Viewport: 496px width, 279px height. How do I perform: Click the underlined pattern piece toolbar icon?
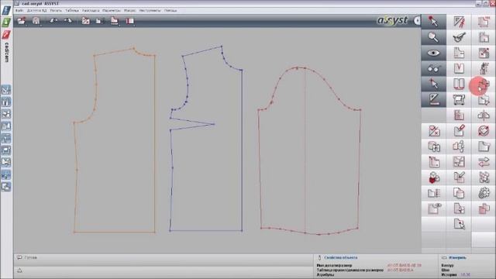tap(115, 21)
